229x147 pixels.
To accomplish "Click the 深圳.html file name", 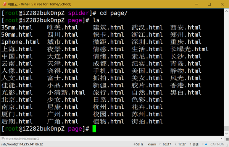I will point(147,42).
